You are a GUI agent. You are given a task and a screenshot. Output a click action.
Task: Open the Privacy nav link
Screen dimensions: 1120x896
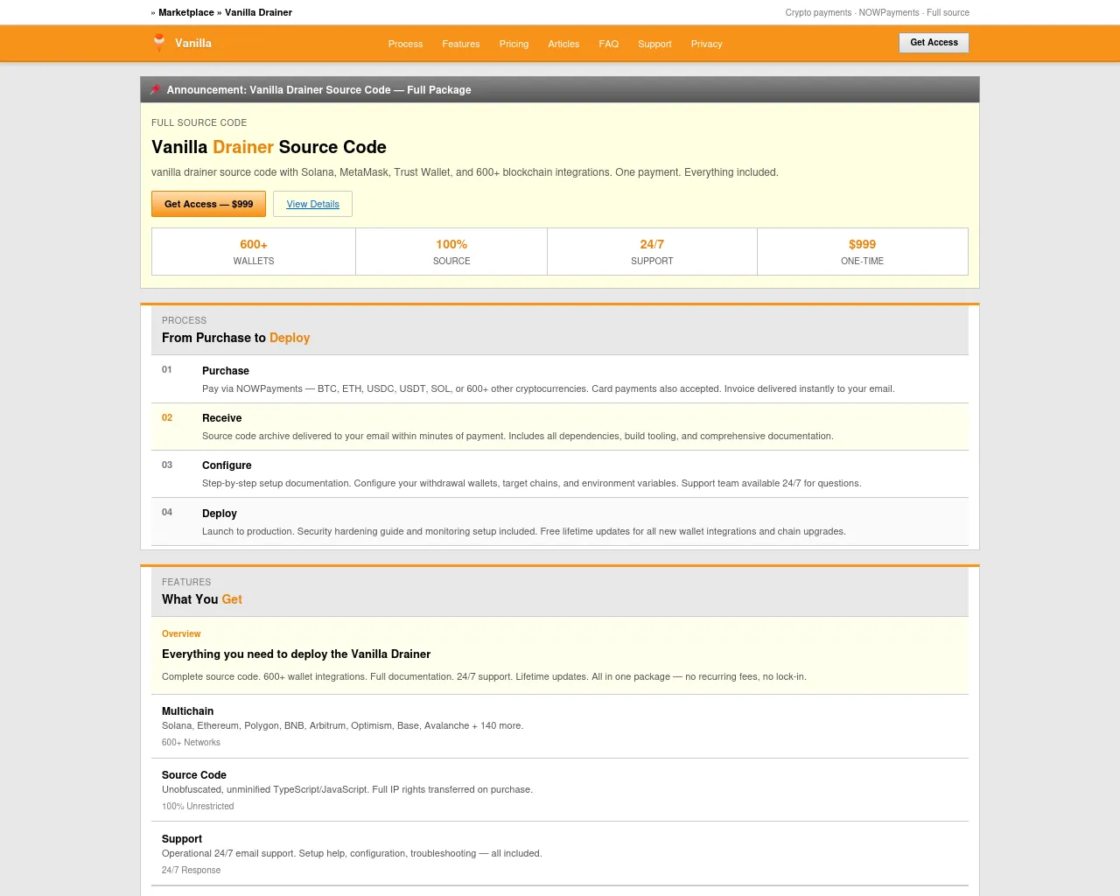(x=706, y=44)
